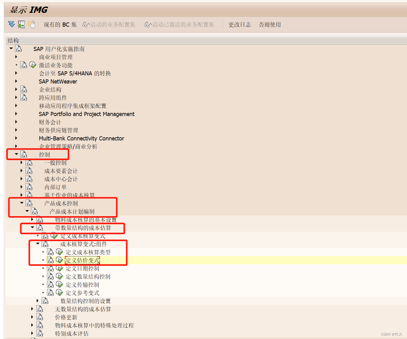Open 现有的 BC 集
Viewport: 407px width, 339px height.
point(60,25)
